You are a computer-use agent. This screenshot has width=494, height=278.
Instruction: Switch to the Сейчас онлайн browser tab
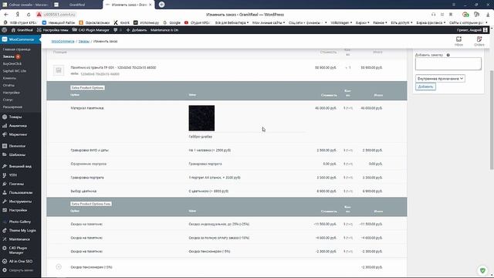[25, 5]
